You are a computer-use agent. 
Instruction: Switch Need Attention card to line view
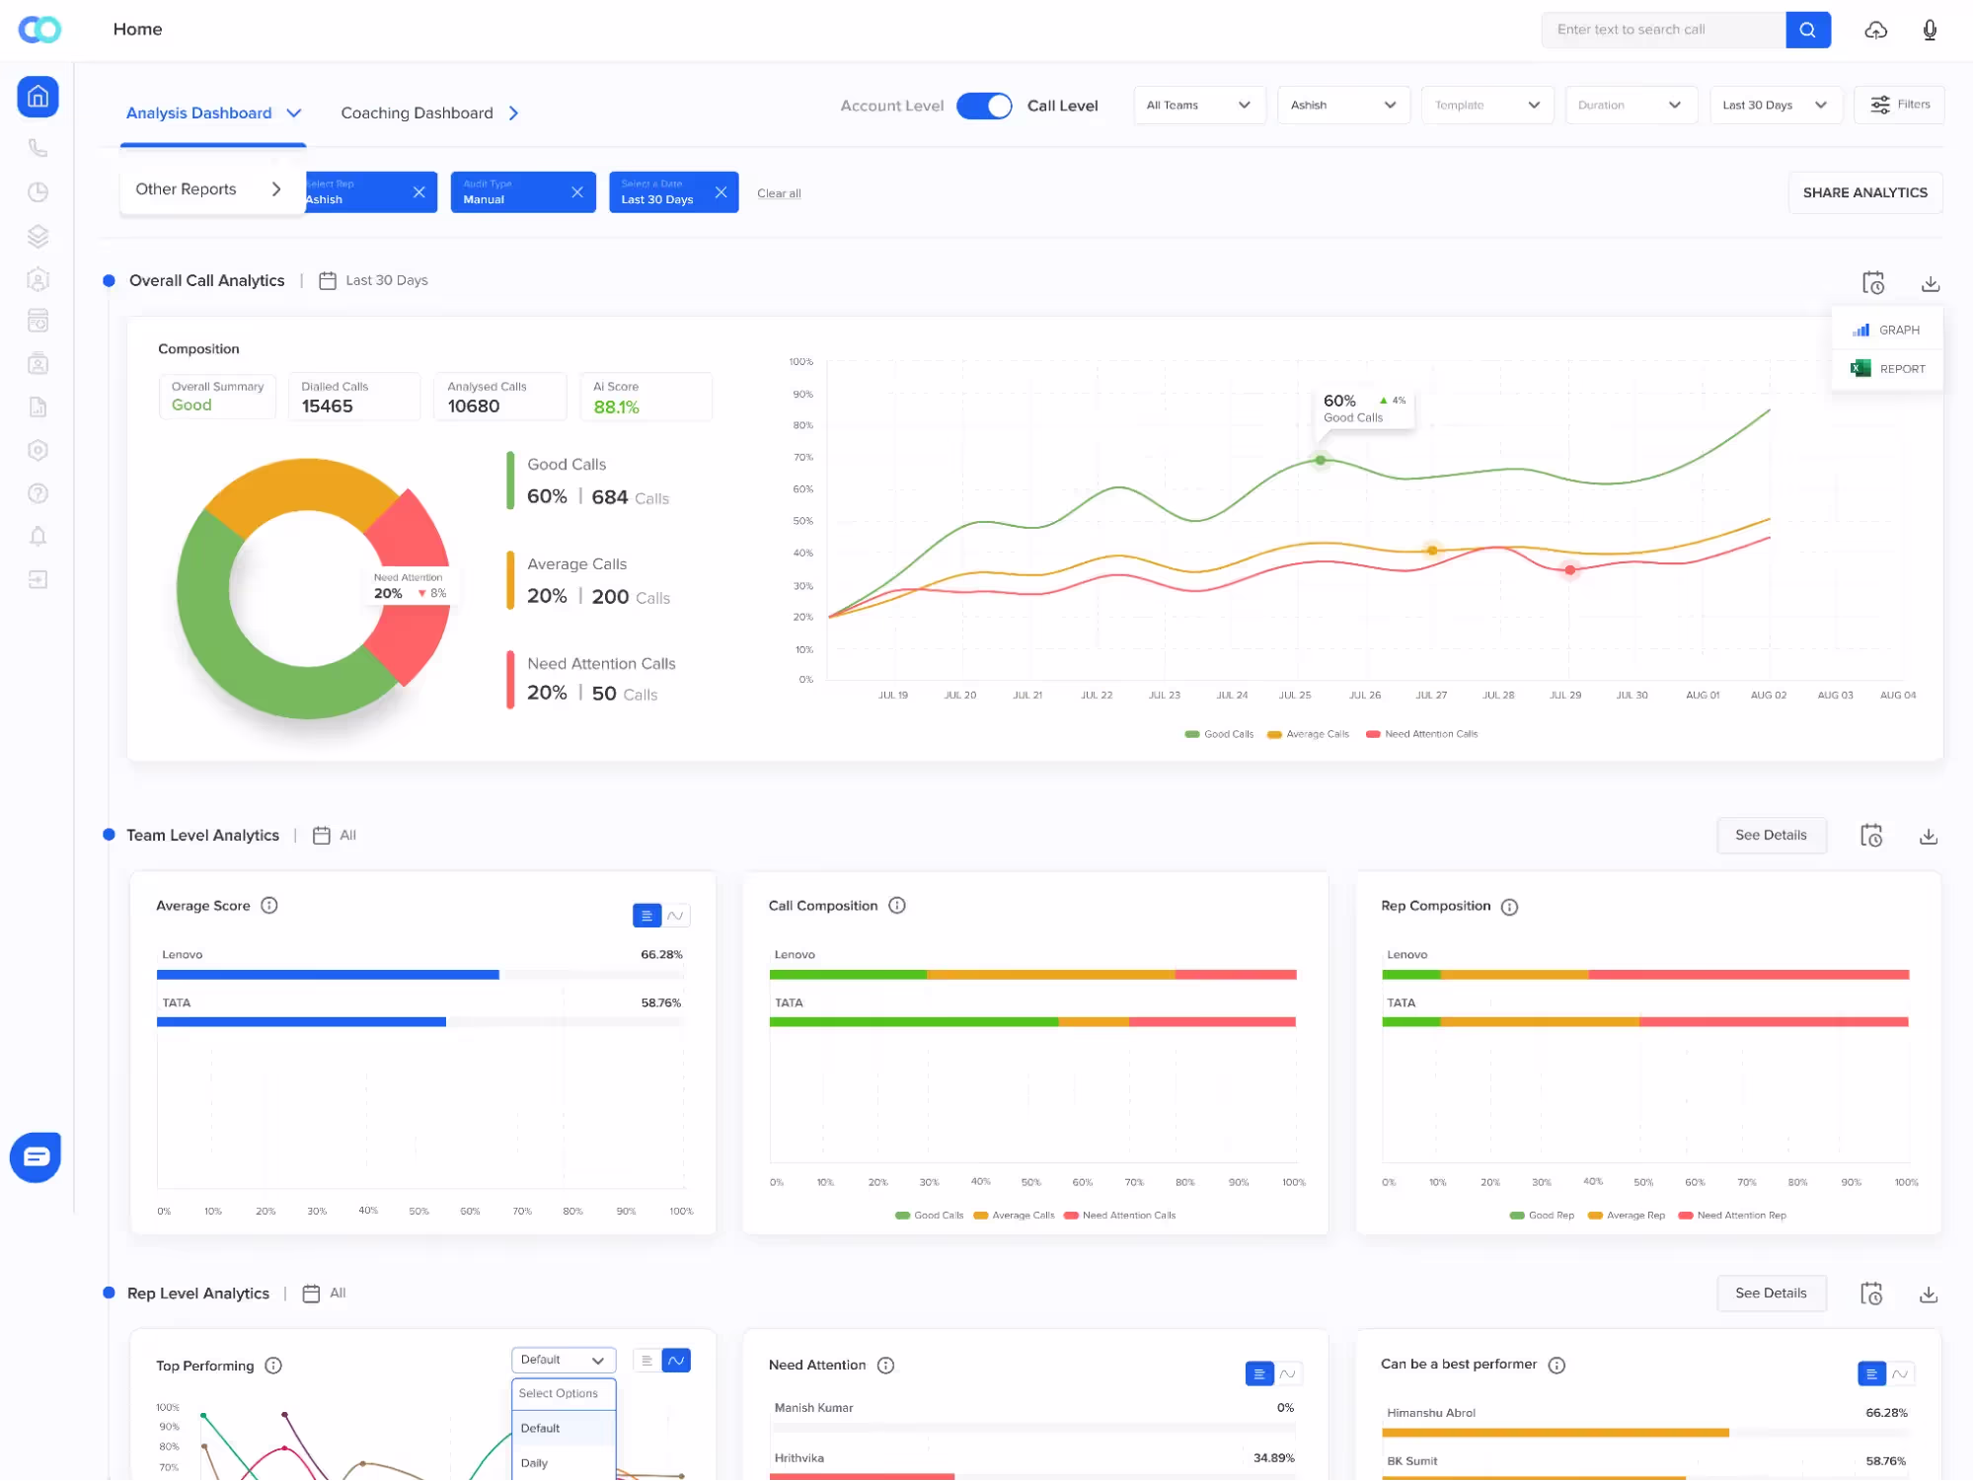pyautogui.click(x=1288, y=1373)
